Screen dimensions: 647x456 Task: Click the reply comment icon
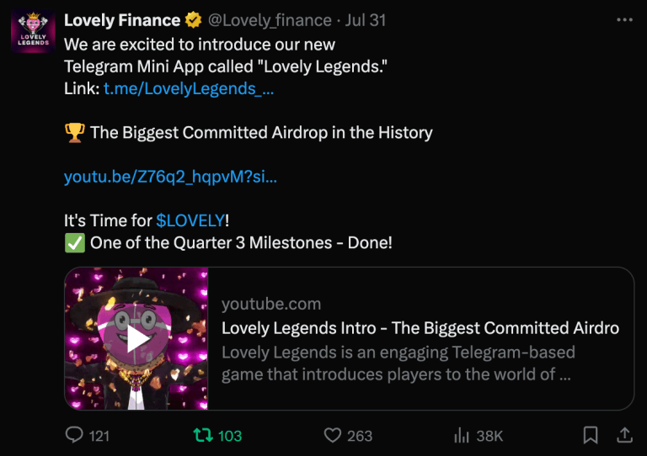click(x=75, y=435)
